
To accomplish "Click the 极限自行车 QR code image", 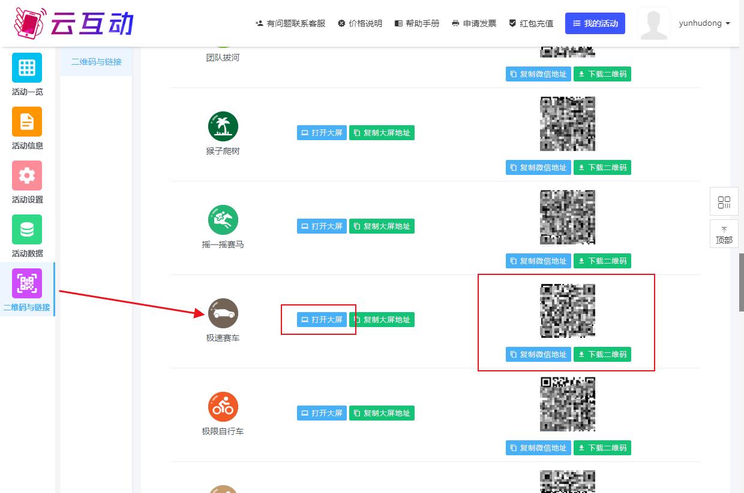I will pyautogui.click(x=568, y=404).
